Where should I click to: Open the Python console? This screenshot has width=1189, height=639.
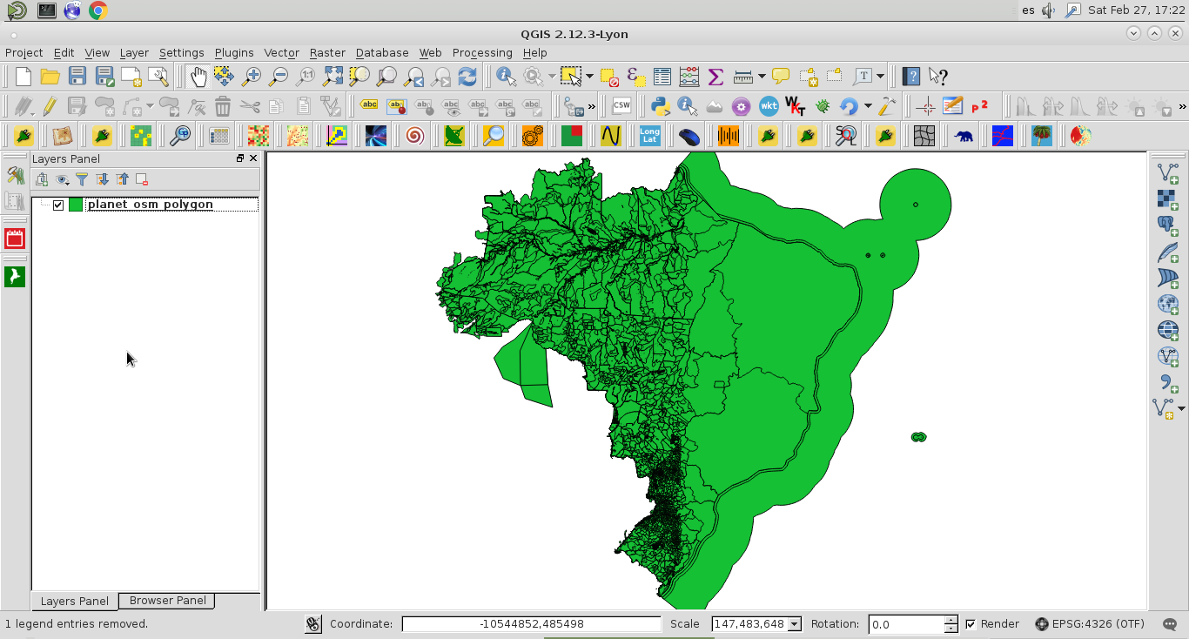[660, 106]
